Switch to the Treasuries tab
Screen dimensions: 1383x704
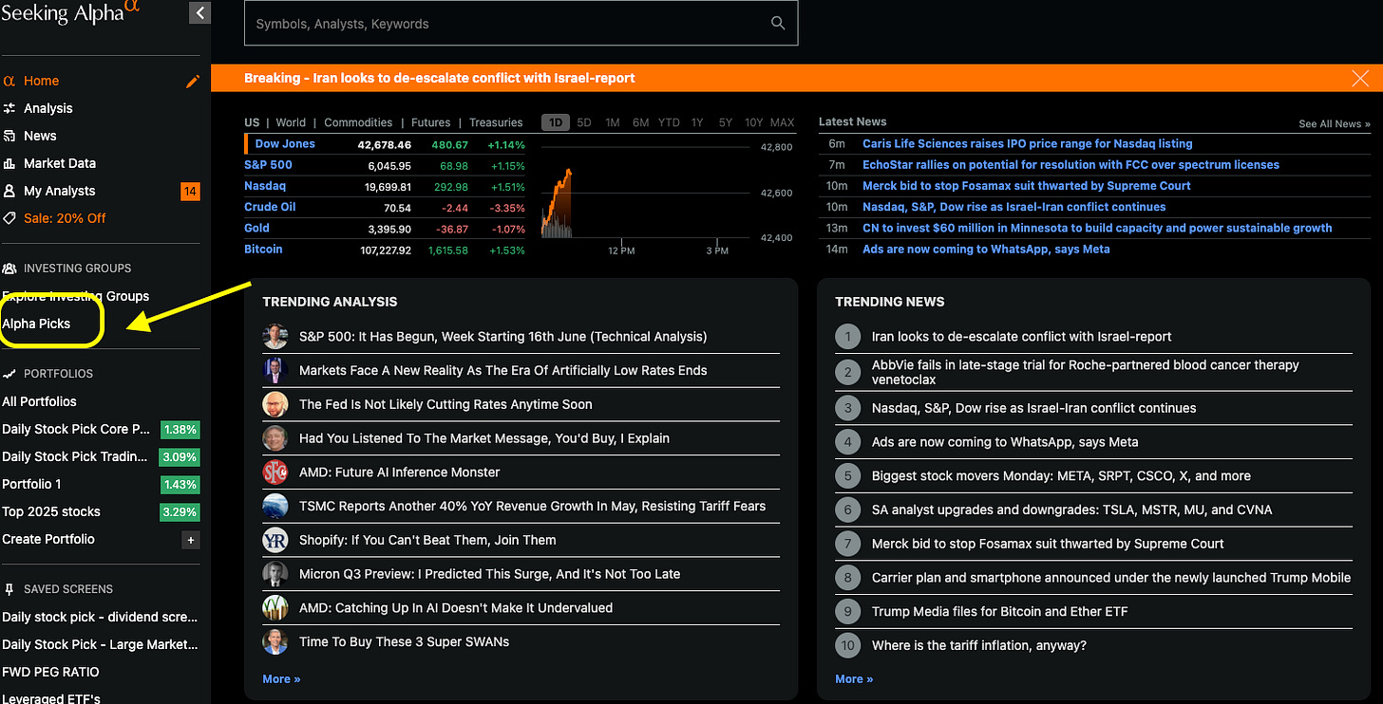(x=496, y=122)
